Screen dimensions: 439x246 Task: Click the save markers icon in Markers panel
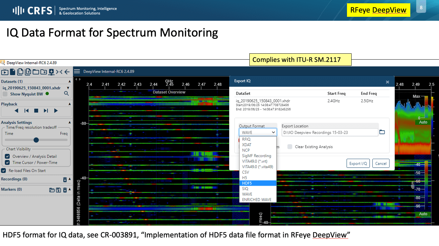point(59,190)
